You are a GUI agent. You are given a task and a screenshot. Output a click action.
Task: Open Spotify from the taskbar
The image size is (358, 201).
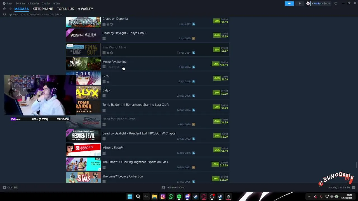179,197
